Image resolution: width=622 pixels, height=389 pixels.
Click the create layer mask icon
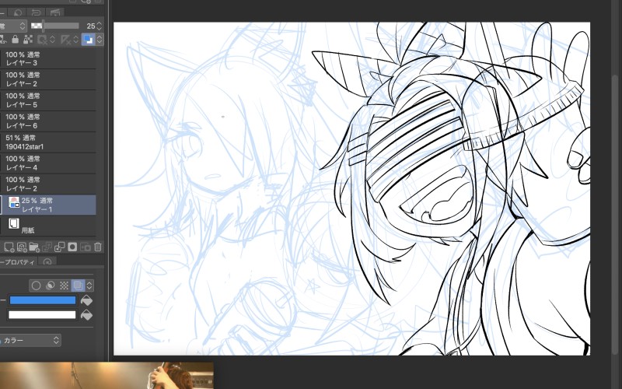(x=72, y=247)
